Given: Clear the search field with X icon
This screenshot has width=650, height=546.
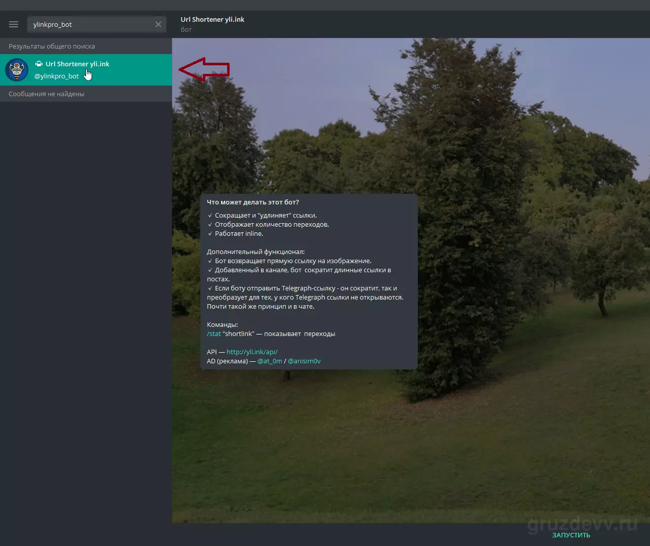Looking at the screenshot, I should [x=158, y=24].
